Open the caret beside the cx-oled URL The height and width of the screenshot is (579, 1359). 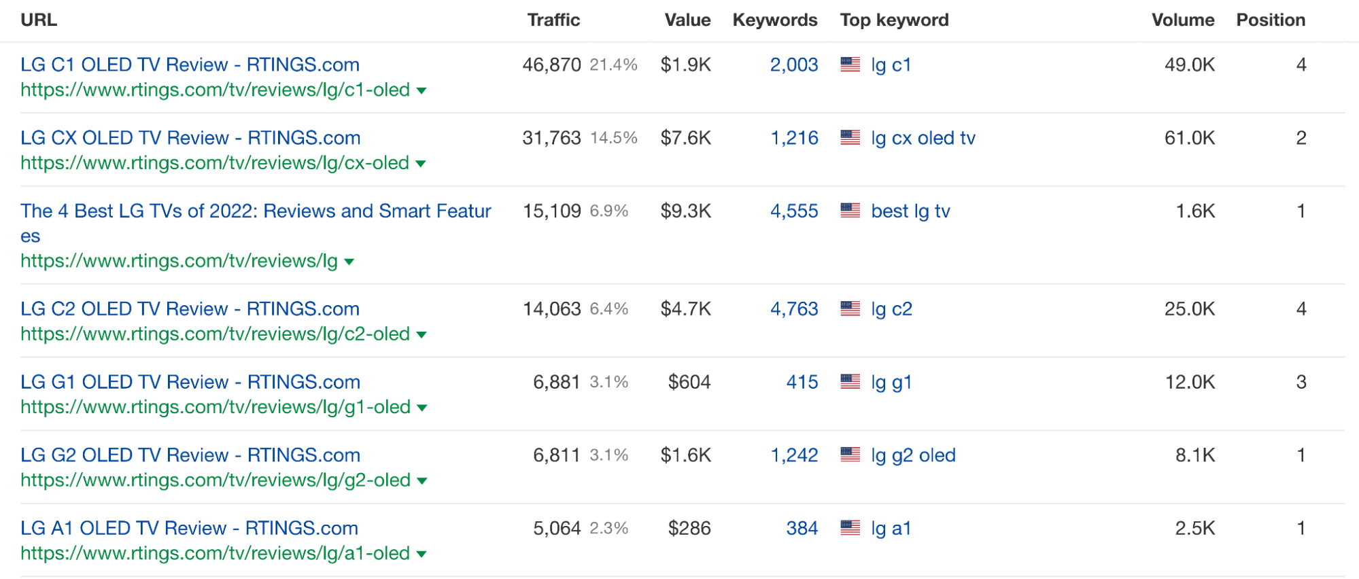(x=422, y=164)
